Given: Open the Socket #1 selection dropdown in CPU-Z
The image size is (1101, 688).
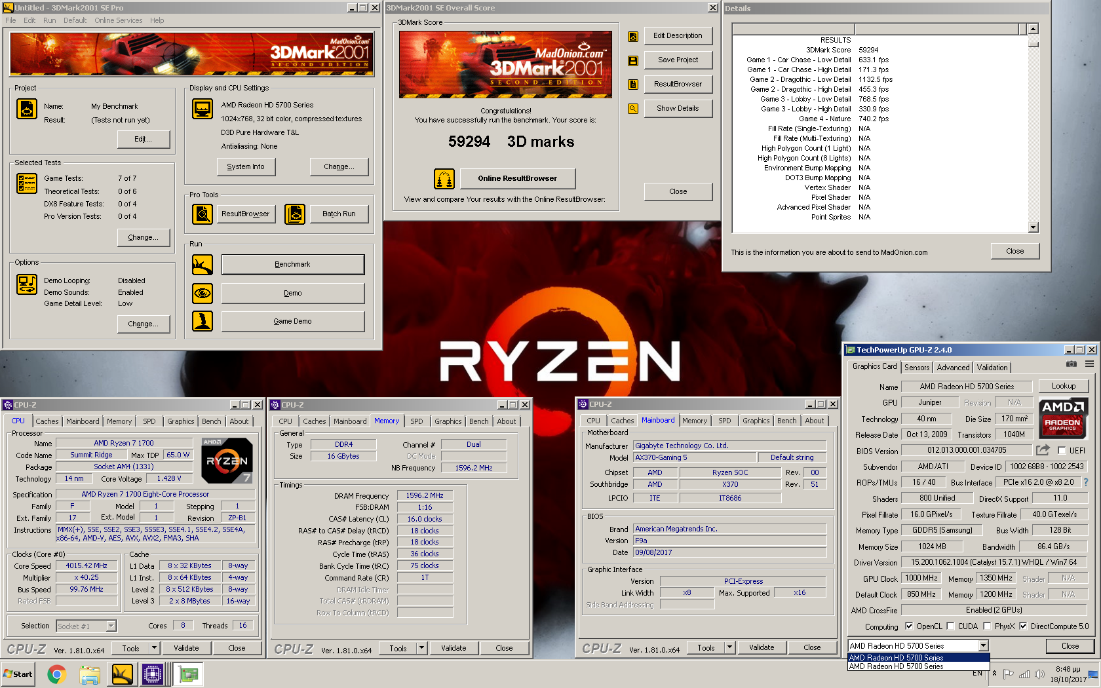Looking at the screenshot, I should pos(111,626).
